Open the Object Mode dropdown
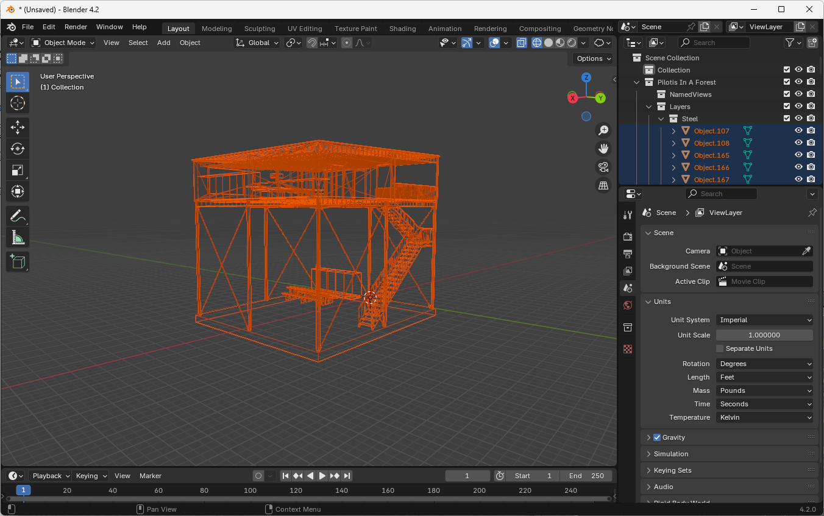 pyautogui.click(x=63, y=43)
